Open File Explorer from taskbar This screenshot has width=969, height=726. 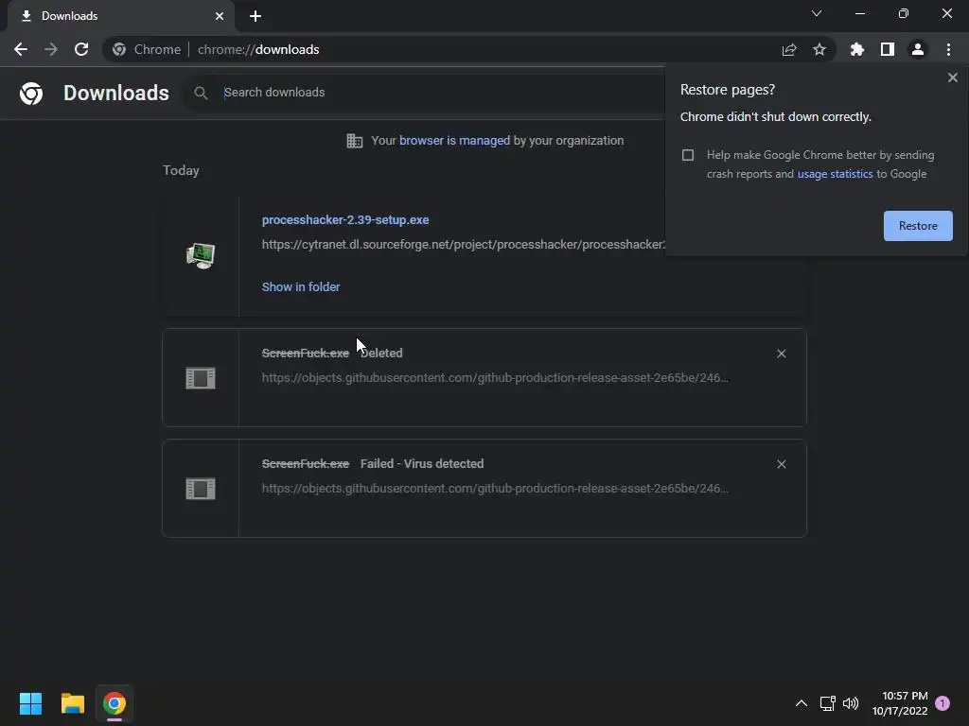pos(73,703)
